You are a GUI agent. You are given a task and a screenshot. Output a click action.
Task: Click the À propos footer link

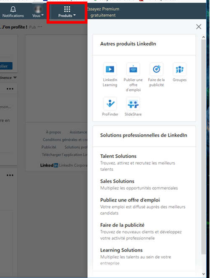click(53, 132)
